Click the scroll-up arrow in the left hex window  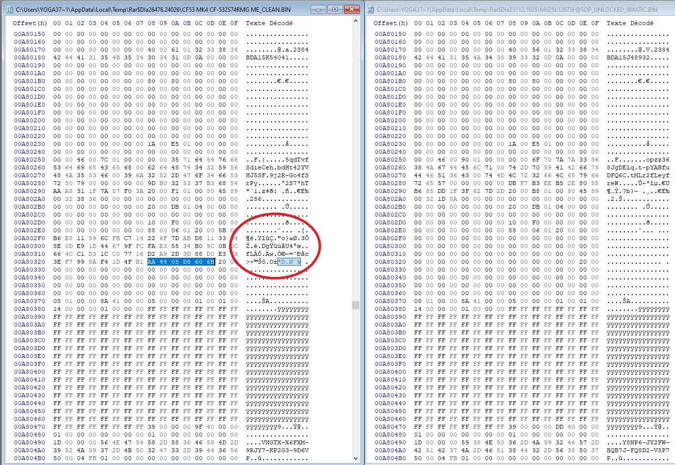point(356,22)
